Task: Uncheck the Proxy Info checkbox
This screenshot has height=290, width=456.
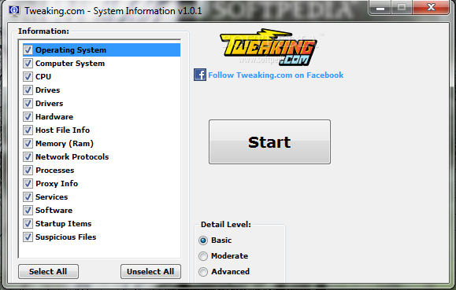Action: coord(28,183)
